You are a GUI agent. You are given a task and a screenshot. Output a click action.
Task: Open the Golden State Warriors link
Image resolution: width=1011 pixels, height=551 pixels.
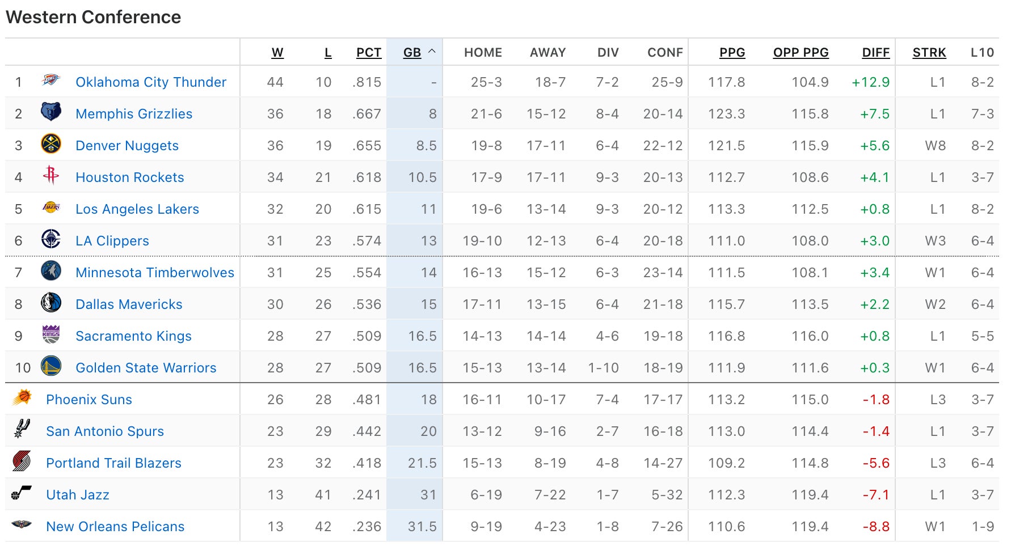[x=146, y=368]
